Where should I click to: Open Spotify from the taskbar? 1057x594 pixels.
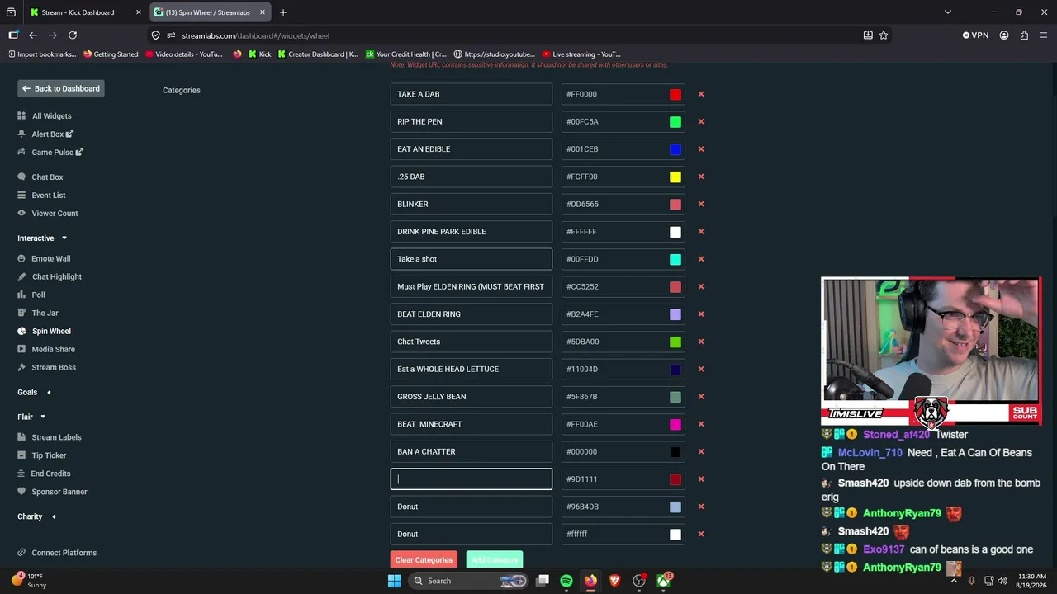(x=566, y=581)
